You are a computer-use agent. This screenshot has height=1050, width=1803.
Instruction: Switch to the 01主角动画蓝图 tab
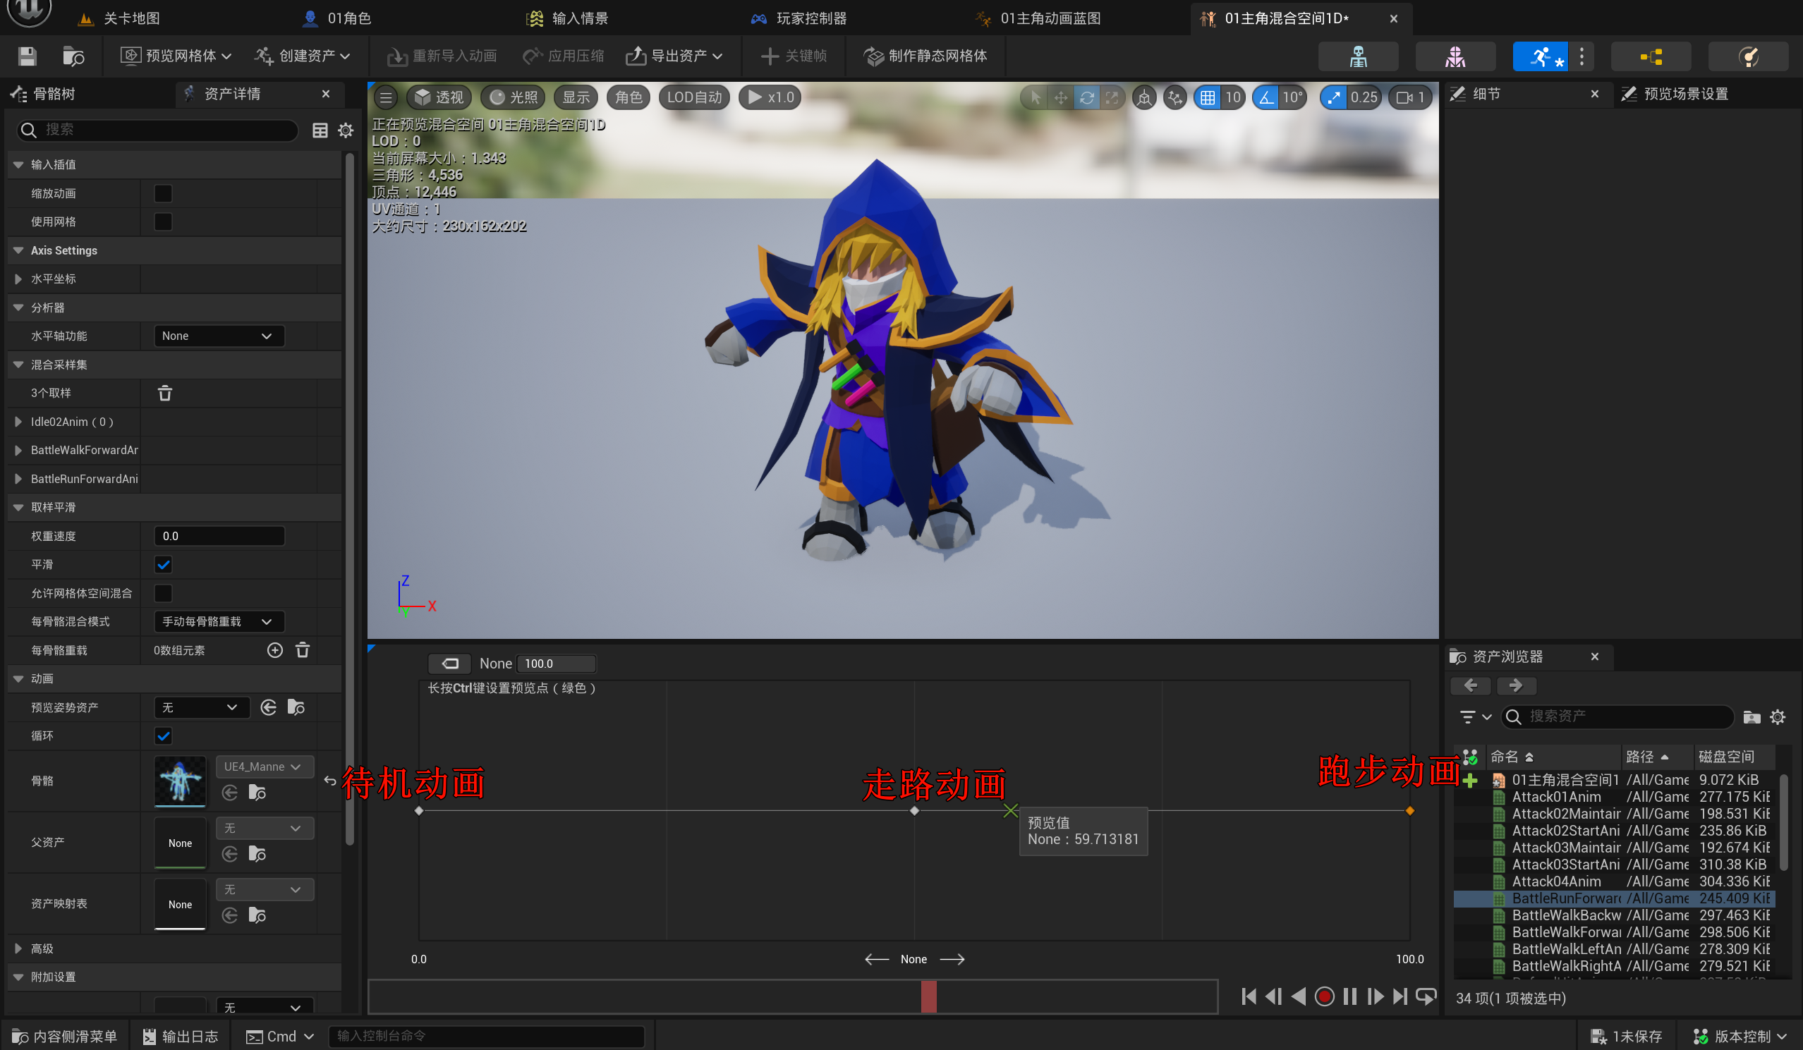coord(1049,18)
